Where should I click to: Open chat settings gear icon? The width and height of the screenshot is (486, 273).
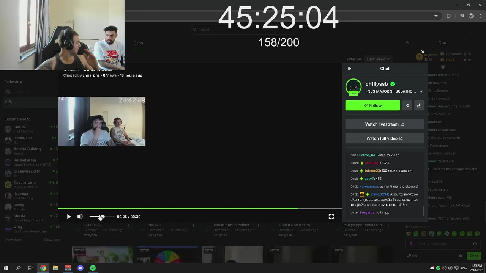point(461,256)
